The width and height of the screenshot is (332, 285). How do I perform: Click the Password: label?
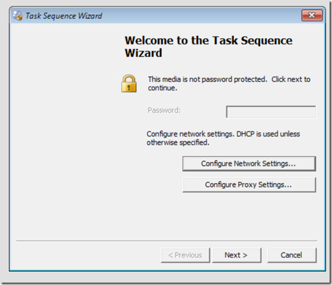(x=164, y=110)
